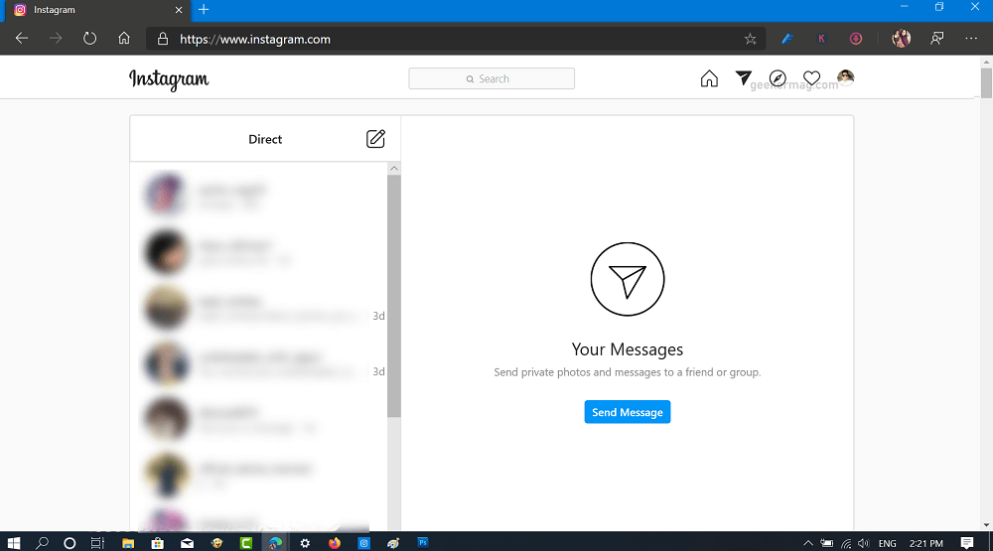
Task: Open Cortana circle icon
Action: click(70, 543)
